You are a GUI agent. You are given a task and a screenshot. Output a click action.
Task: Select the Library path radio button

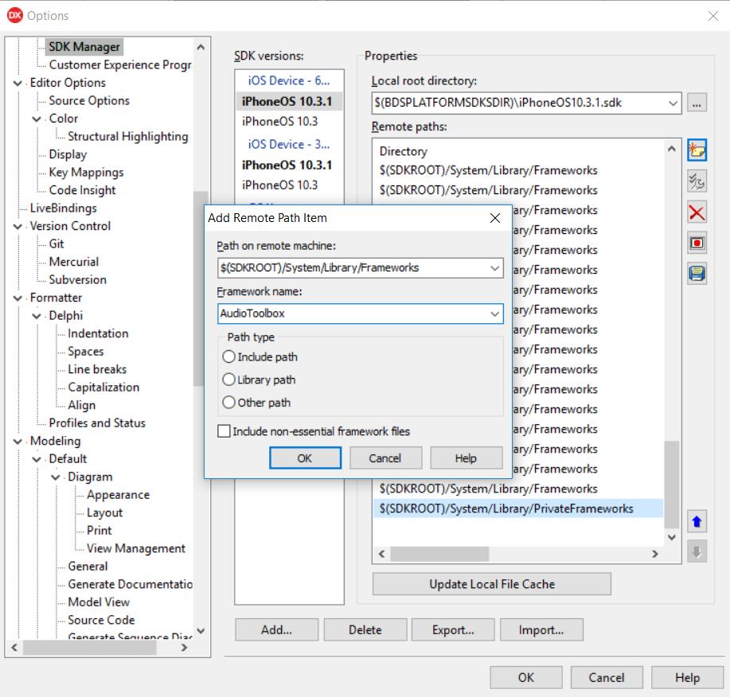click(228, 380)
